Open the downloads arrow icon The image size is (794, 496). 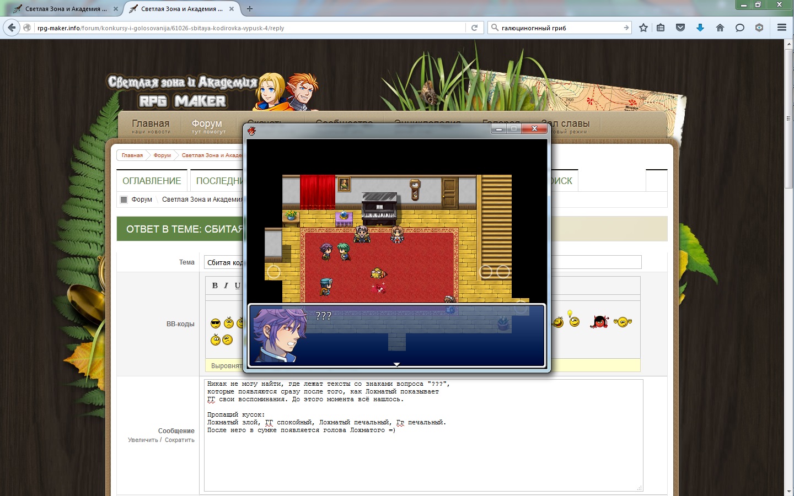coord(700,28)
